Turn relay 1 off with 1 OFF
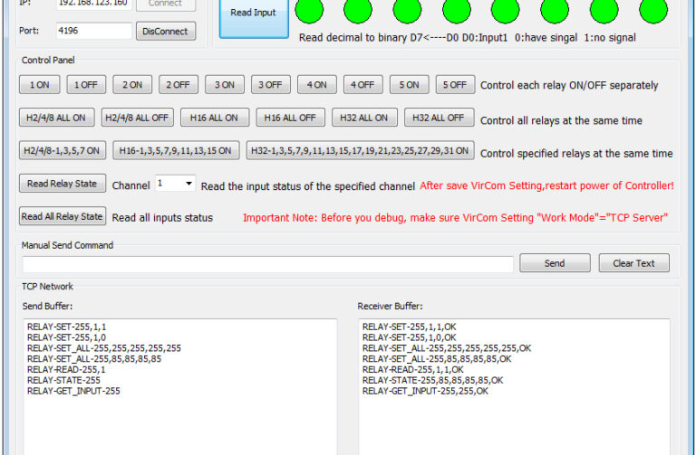This screenshot has width=696, height=455. 86,85
